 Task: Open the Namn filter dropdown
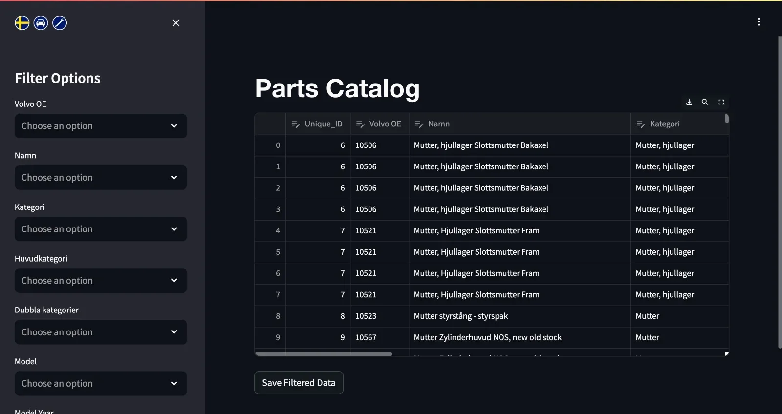[101, 178]
